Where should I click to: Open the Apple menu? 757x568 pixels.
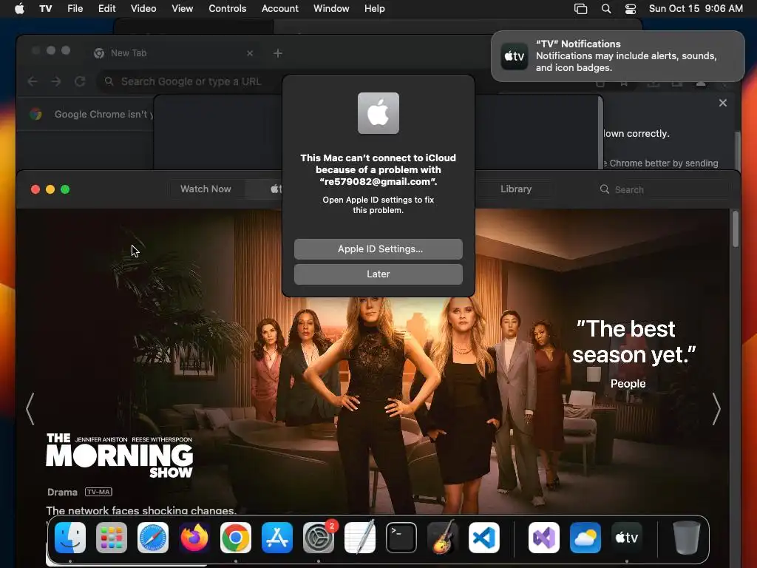click(19, 8)
